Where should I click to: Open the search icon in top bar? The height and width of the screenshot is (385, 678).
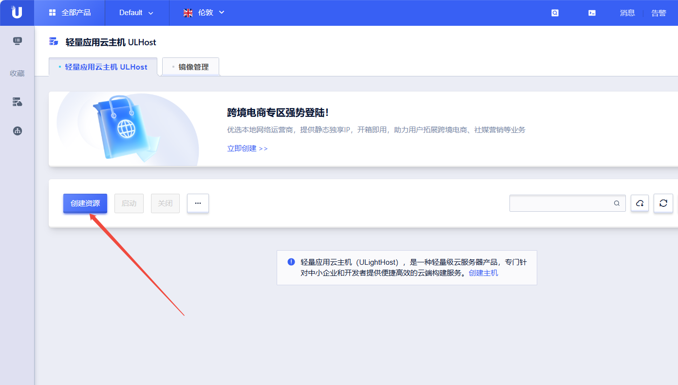coord(555,13)
